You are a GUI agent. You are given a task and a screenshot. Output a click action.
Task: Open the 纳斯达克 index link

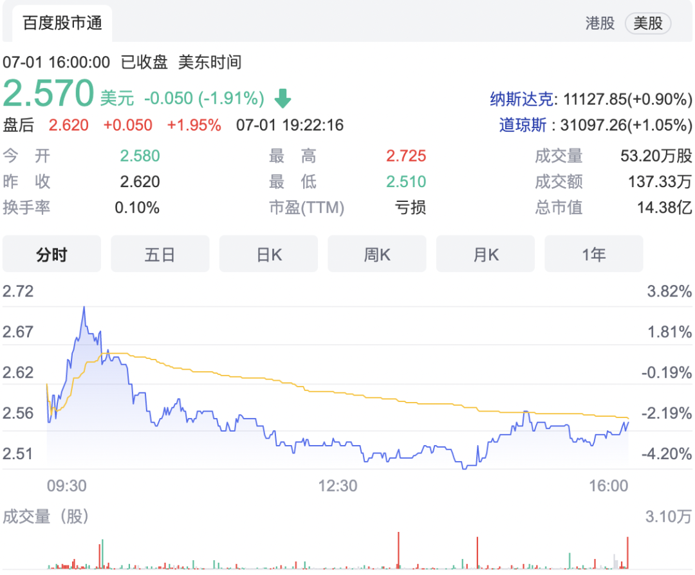pyautogui.click(x=522, y=99)
